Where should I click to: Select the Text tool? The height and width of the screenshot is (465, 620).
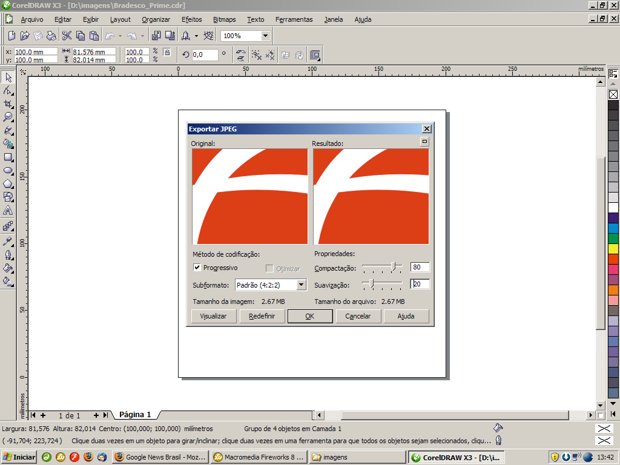point(8,210)
